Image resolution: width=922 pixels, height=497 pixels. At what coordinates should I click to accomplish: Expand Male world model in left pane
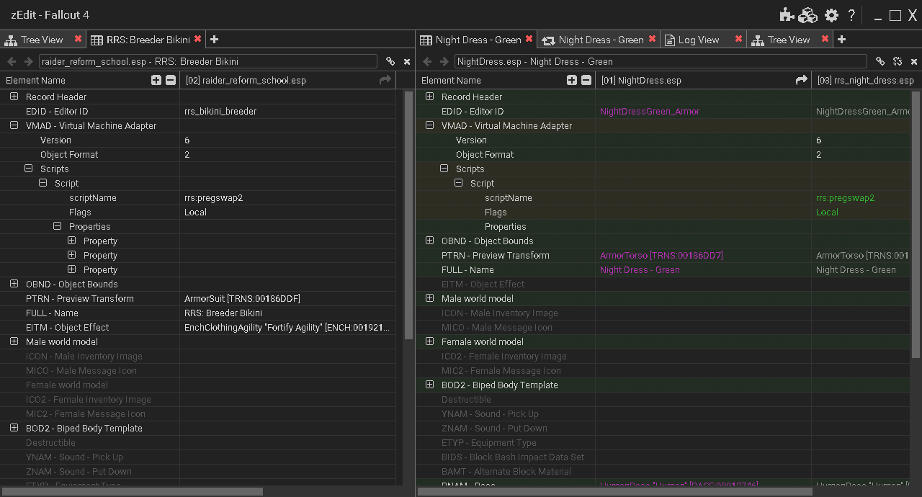pos(14,341)
